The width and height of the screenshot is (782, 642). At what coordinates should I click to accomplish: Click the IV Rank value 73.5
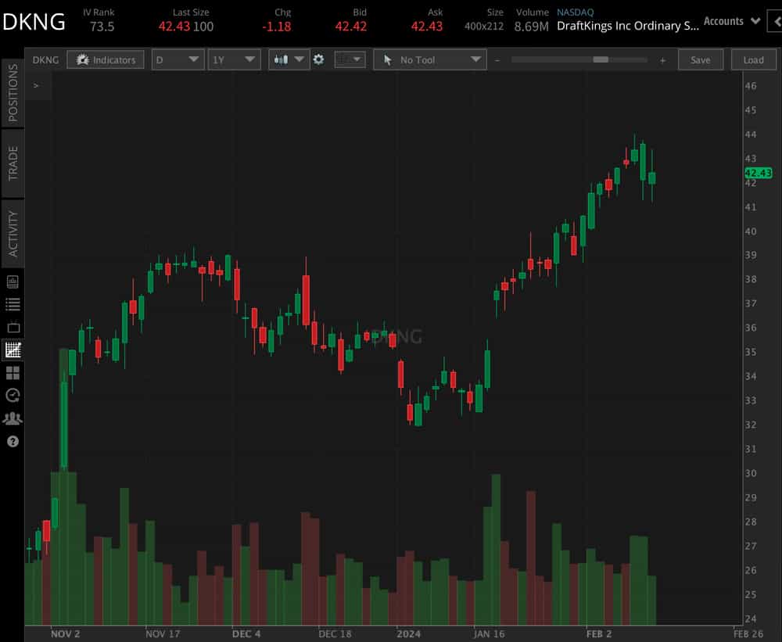(102, 27)
